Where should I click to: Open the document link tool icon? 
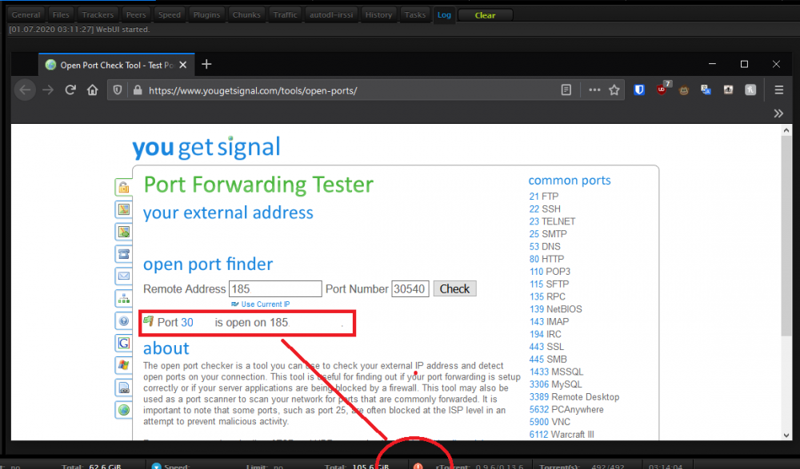tap(123, 388)
